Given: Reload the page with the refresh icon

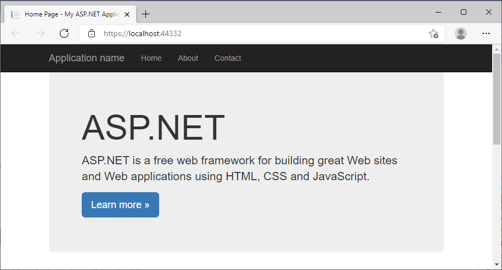Looking at the screenshot, I should pos(64,33).
